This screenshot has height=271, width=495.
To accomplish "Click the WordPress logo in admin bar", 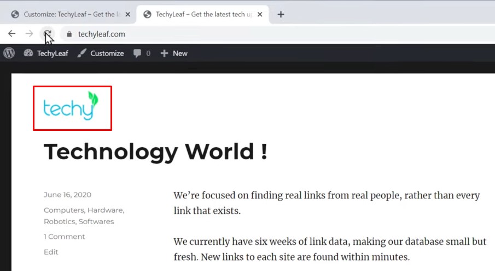I will (x=9, y=53).
